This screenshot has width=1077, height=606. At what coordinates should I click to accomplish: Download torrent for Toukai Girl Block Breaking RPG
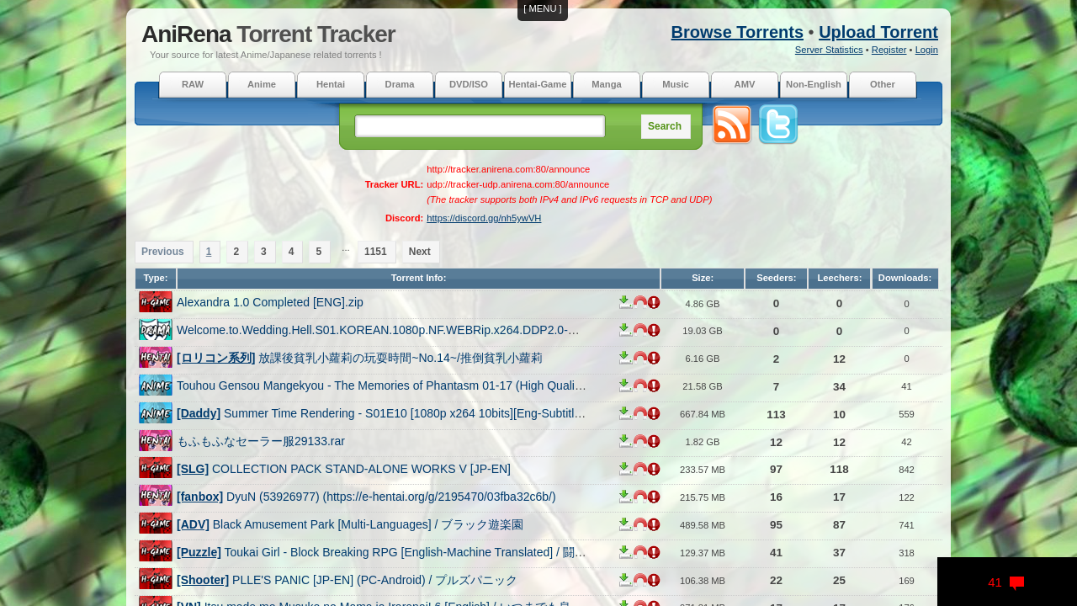(x=625, y=552)
